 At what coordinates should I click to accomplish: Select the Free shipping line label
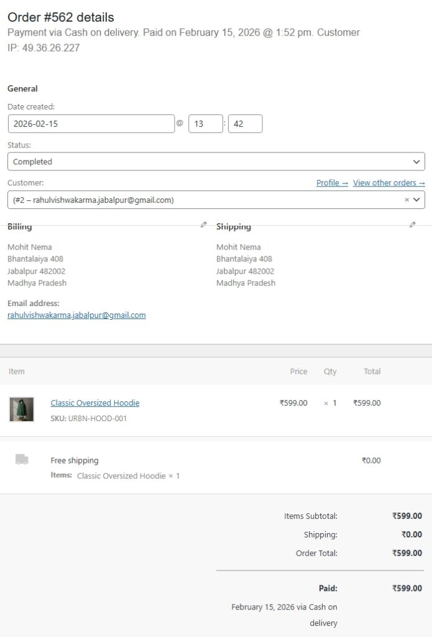tap(75, 461)
